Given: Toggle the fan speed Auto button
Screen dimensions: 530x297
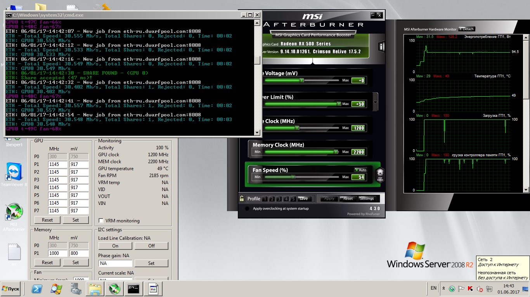Looking at the screenshot, I should [x=360, y=170].
